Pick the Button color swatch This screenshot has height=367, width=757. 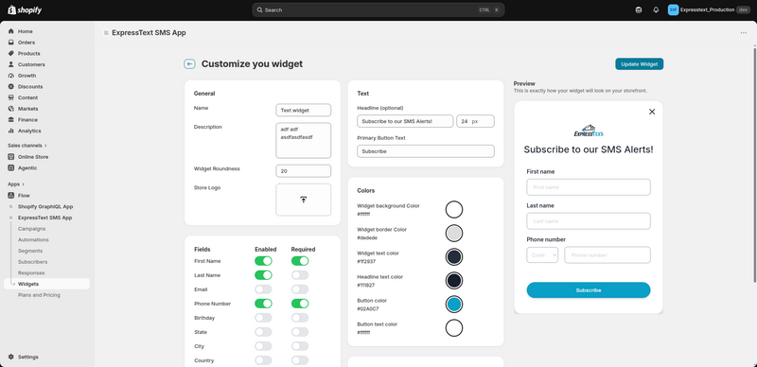pos(454,305)
